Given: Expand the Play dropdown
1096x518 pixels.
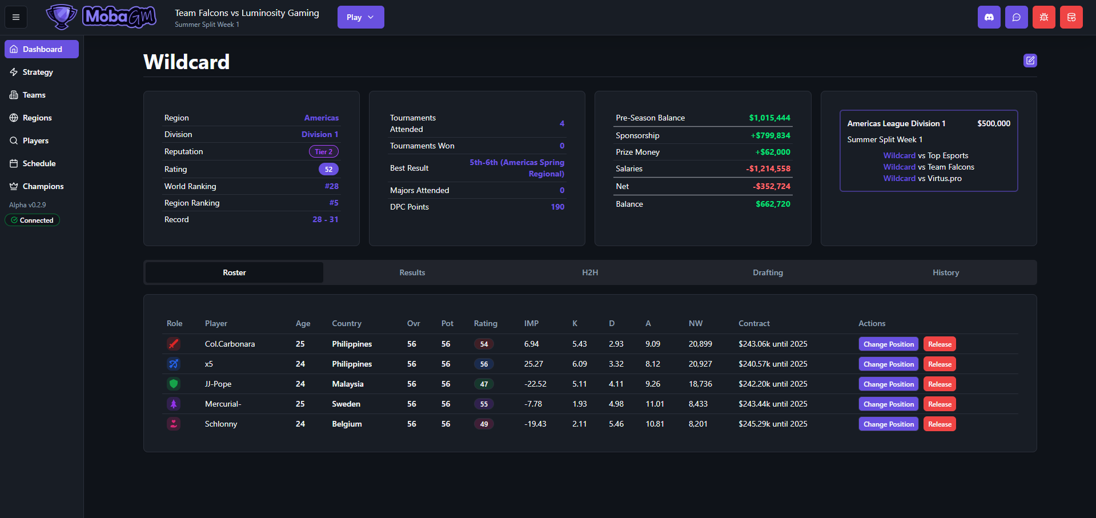Looking at the screenshot, I should coord(360,17).
